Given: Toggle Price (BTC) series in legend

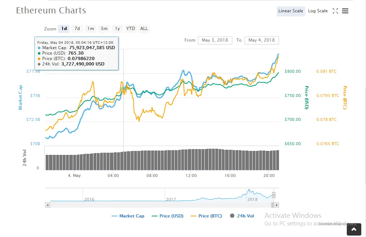Looking at the screenshot, I should tap(206, 216).
